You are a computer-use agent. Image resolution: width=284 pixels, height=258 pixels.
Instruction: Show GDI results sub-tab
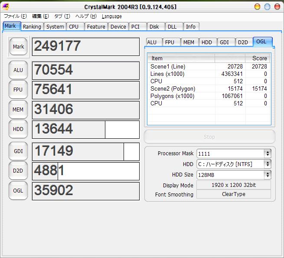click(x=226, y=42)
